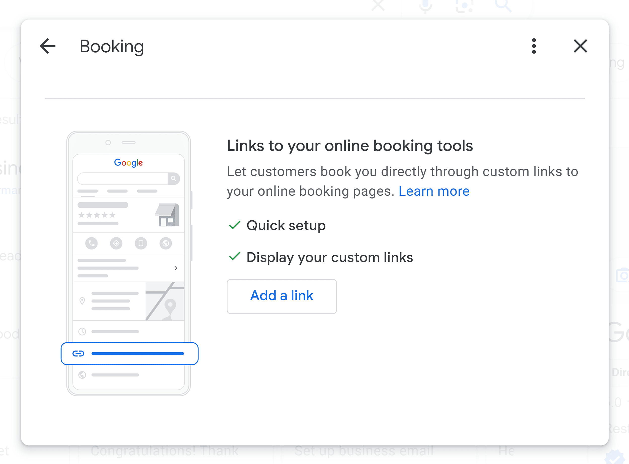Go back using the arrow beside Booking
This screenshot has height=464, width=629.
click(48, 46)
